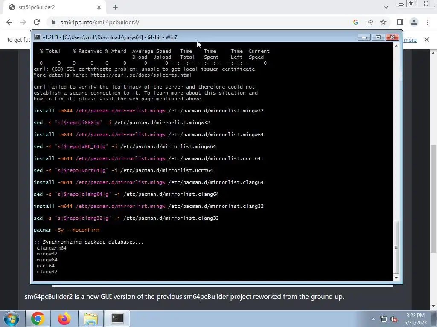This screenshot has width=437, height=327.
Task: Click the lock site info icon
Action: click(54, 22)
